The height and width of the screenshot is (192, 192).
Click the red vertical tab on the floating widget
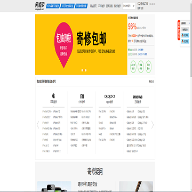coord(179,30)
